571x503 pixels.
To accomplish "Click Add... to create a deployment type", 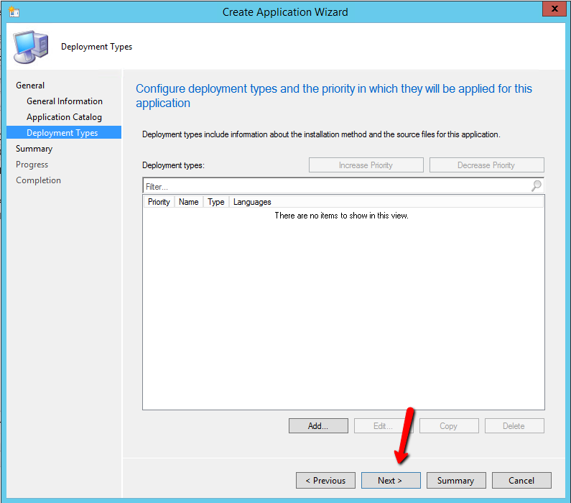I will tap(318, 426).
